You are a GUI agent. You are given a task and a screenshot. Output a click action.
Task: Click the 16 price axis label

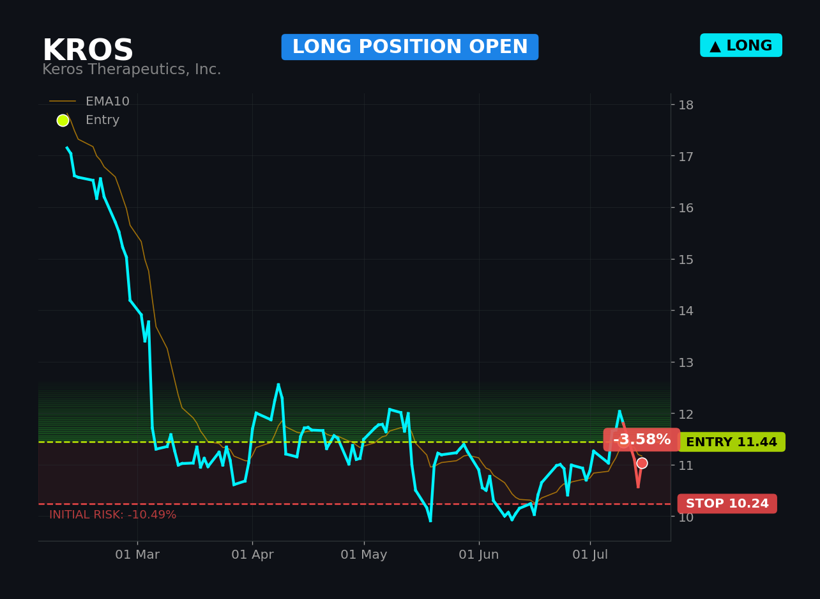pos(685,208)
